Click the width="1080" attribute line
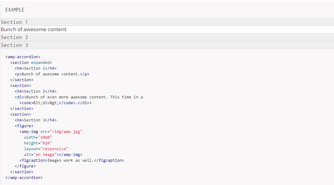Image resolution: width=334 pixels, height=185 pixels. click(x=38, y=137)
